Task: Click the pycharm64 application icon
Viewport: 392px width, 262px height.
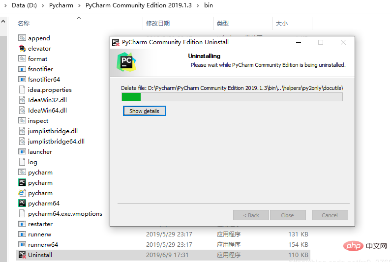Action: tap(22, 203)
